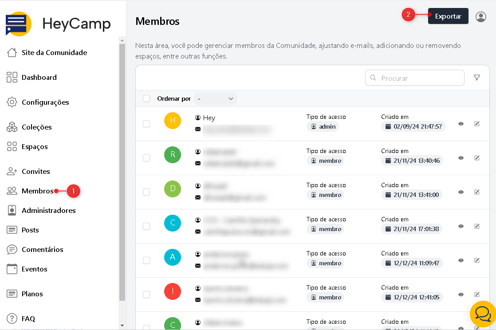This screenshot has height=330, width=496.
Task: Click the Exportar button
Action: pos(448,16)
